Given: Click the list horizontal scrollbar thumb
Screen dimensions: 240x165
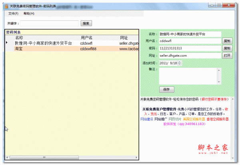Looking at the screenshot, I should (44, 157).
